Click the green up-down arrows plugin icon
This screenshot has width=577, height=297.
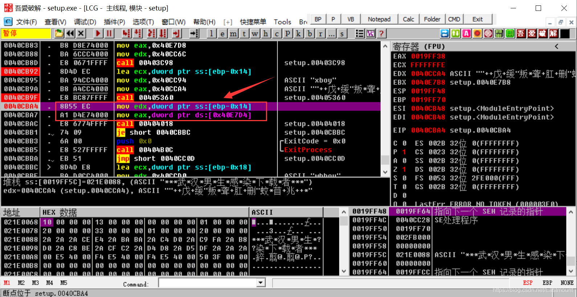(x=455, y=34)
